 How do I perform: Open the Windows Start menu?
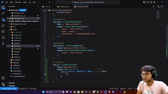[x=43, y=92]
